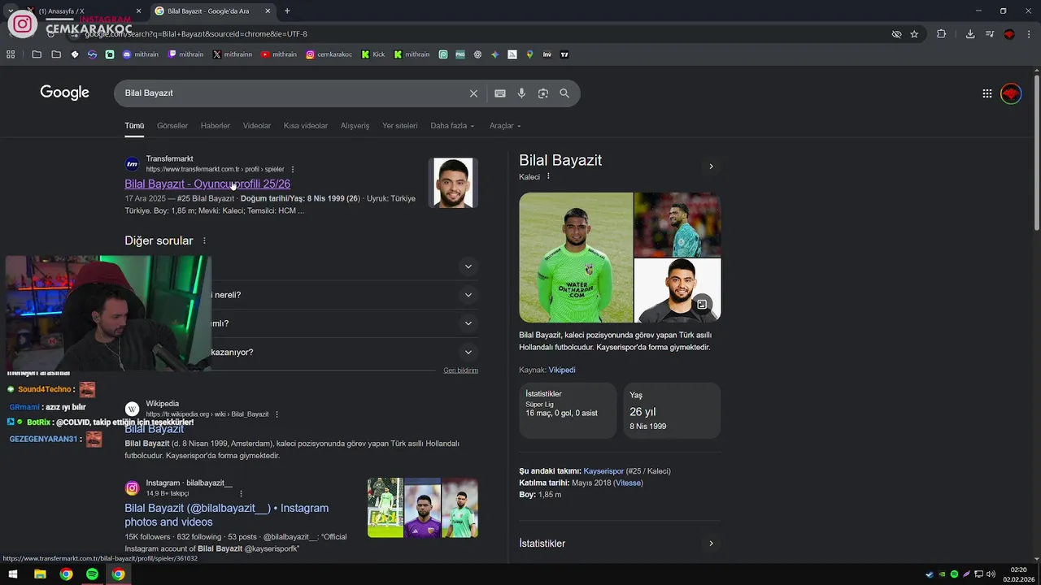This screenshot has height=585, width=1041.
Task: Select the Tümü search tab
Action: (134, 126)
